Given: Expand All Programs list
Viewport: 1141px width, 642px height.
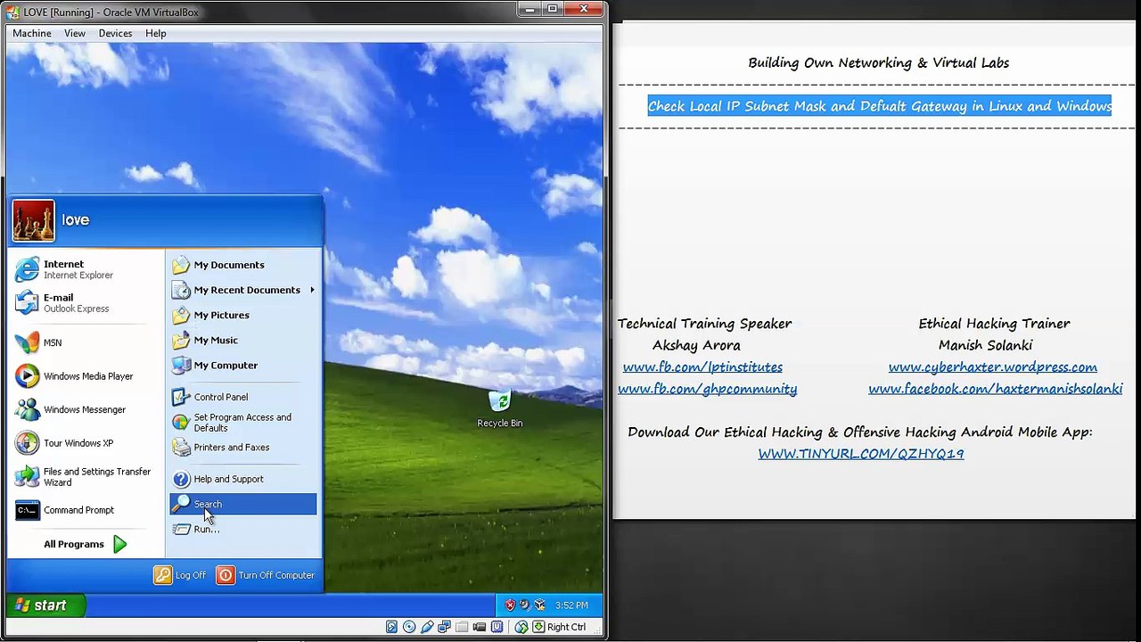Looking at the screenshot, I should 86,544.
